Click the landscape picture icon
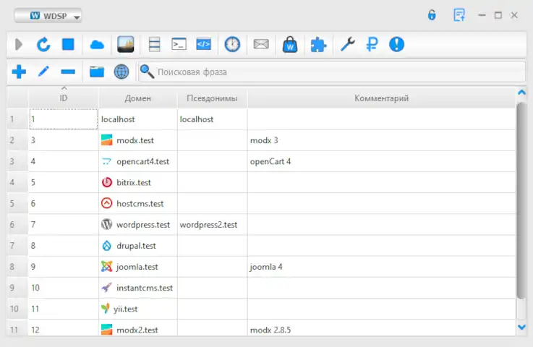The height and width of the screenshot is (347, 533). (x=125, y=44)
